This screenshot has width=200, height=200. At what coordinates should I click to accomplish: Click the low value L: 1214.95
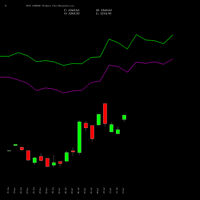pyautogui.click(x=104, y=14)
